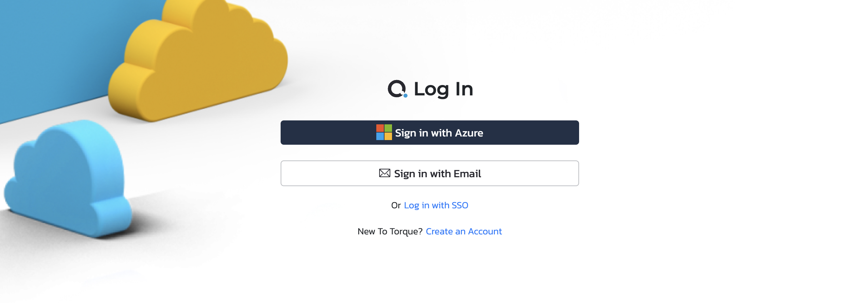This screenshot has width=849, height=303.
Task: Click the Log In heading text
Action: point(443,90)
